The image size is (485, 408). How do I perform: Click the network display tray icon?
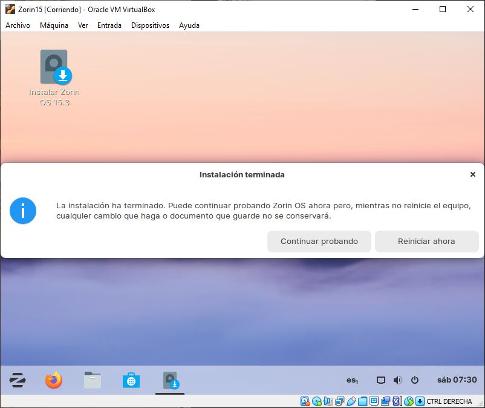[x=381, y=380]
